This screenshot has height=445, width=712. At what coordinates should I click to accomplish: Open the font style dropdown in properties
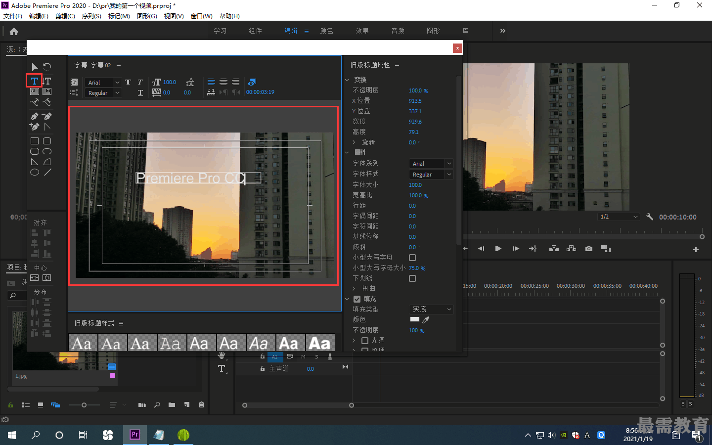pyautogui.click(x=431, y=175)
